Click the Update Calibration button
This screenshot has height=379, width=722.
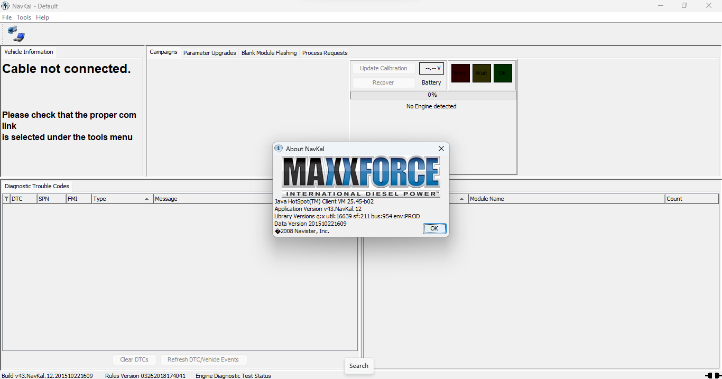tap(384, 68)
